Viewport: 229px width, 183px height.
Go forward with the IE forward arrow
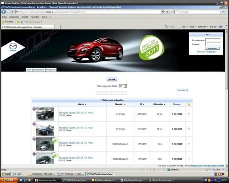pos(9,12)
